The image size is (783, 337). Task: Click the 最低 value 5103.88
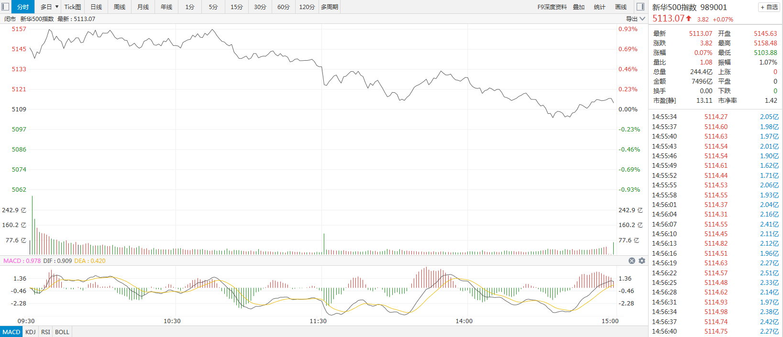tap(765, 53)
